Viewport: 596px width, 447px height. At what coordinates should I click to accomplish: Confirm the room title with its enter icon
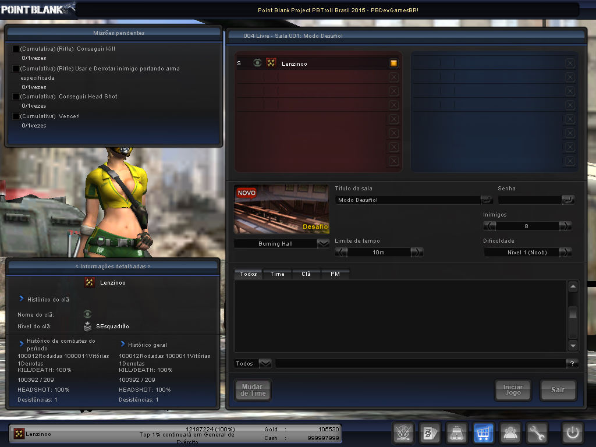(x=486, y=200)
